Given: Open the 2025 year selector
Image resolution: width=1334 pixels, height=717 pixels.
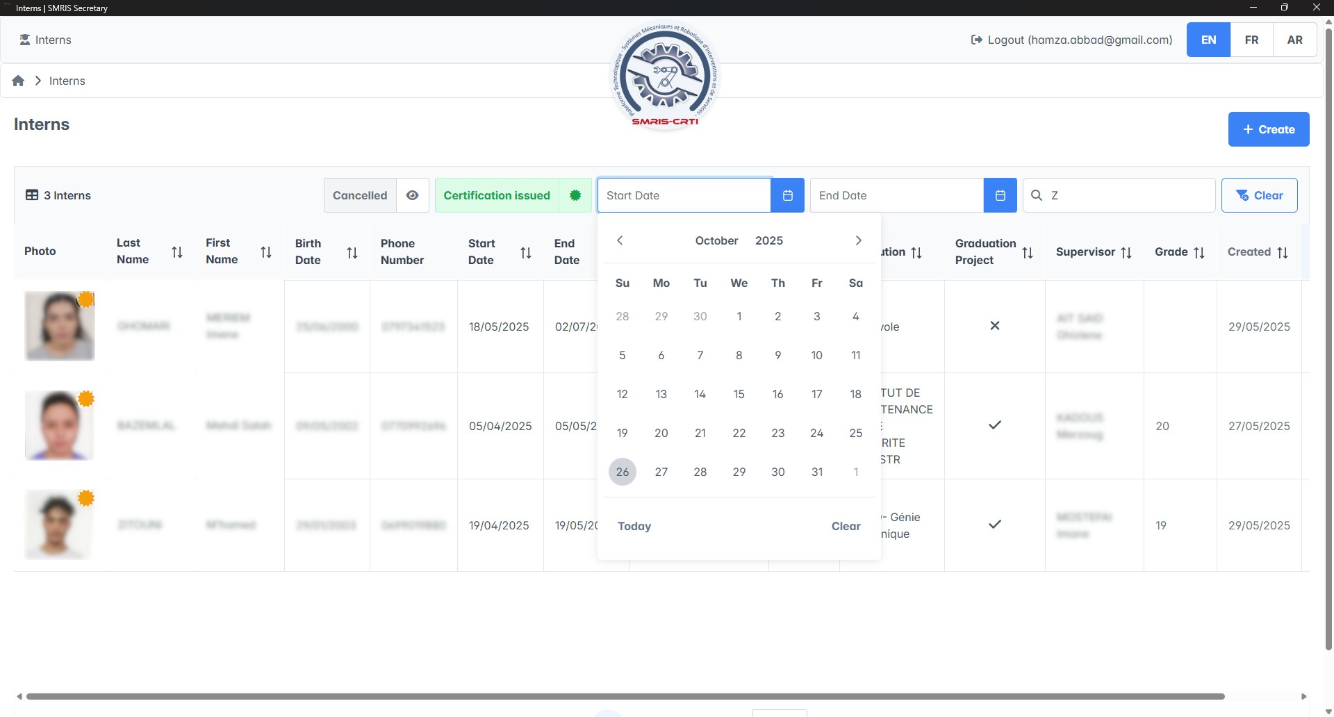Looking at the screenshot, I should 769,240.
